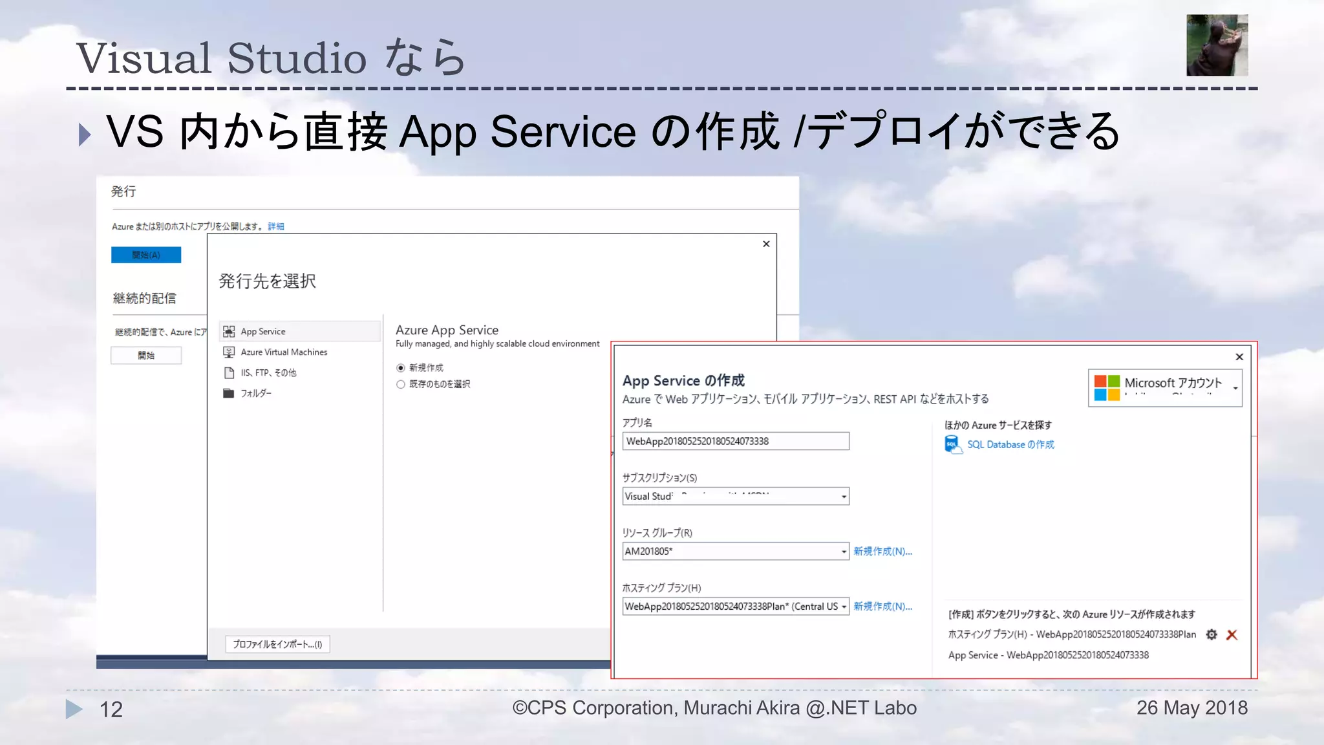Click 継続的配信 heading text
Screen dimensions: 1324x745
144,298
